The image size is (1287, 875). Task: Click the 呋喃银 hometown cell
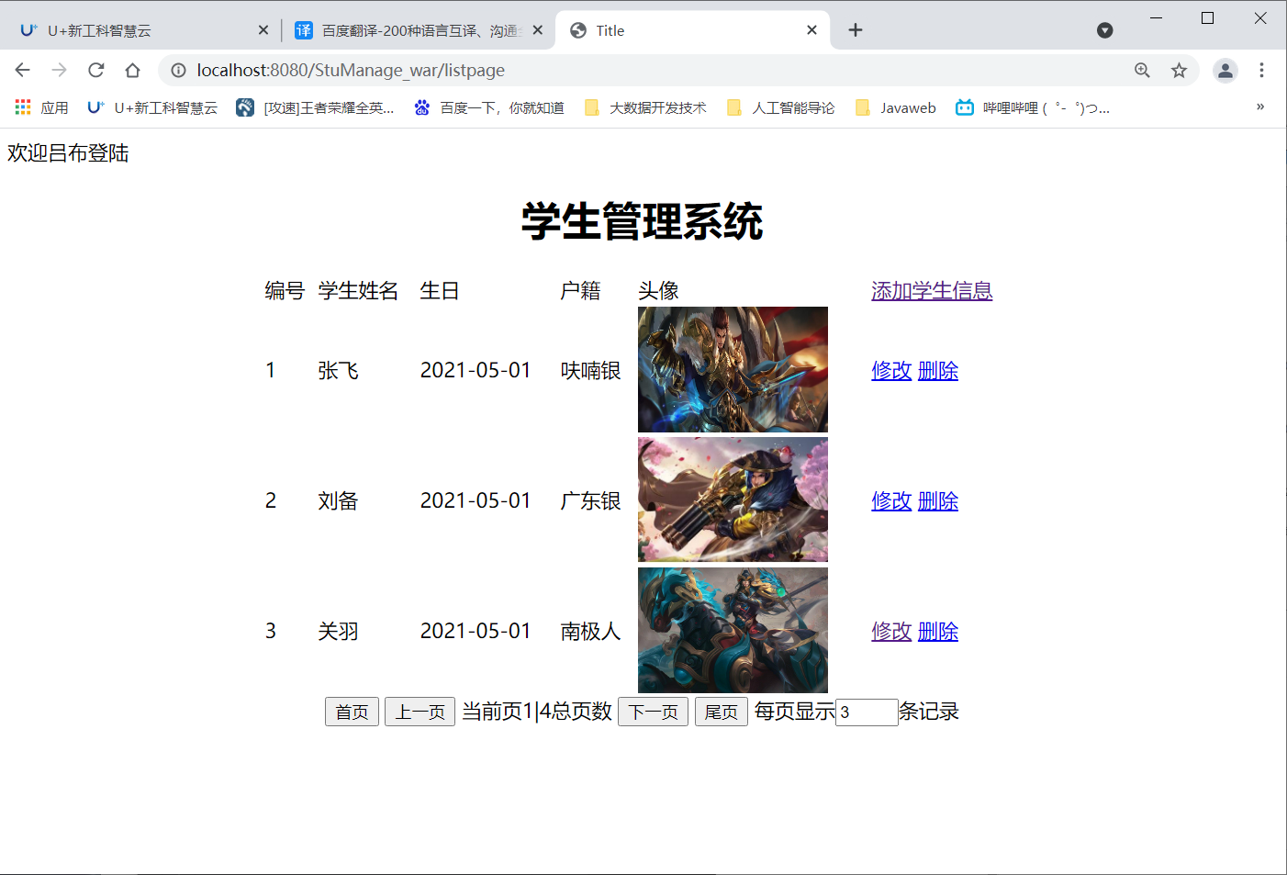(591, 371)
